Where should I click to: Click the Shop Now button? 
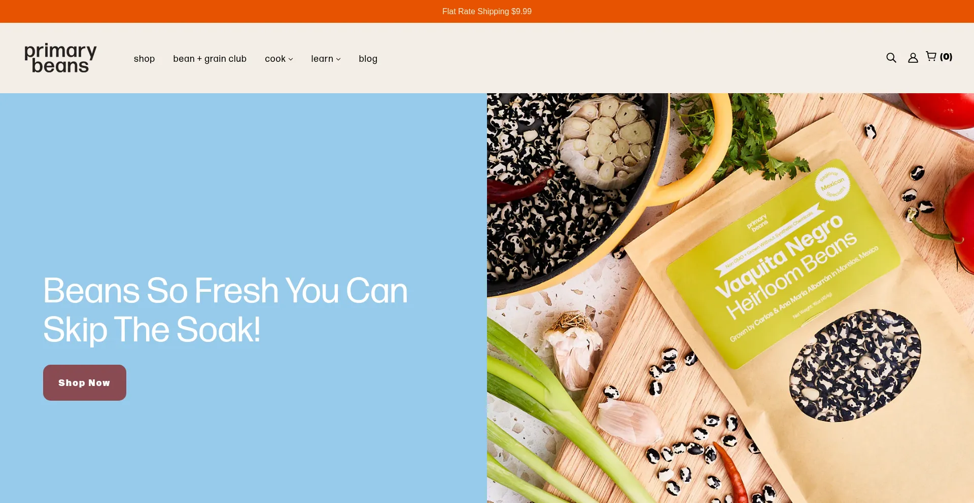coord(85,382)
